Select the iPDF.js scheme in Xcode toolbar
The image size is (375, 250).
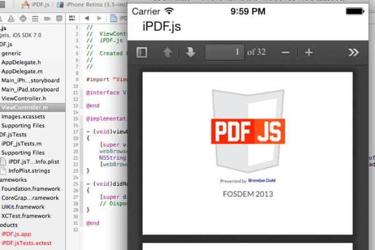click(x=35, y=5)
